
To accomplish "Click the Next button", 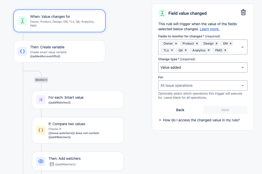I will coord(225,110).
